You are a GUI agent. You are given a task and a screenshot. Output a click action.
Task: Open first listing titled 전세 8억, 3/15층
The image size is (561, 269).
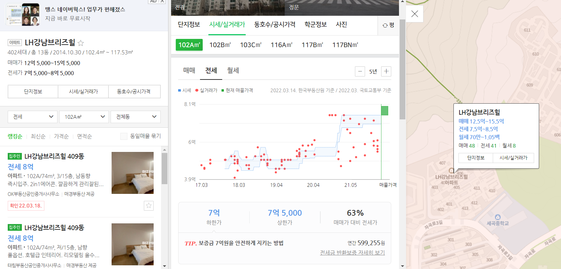pos(21,167)
